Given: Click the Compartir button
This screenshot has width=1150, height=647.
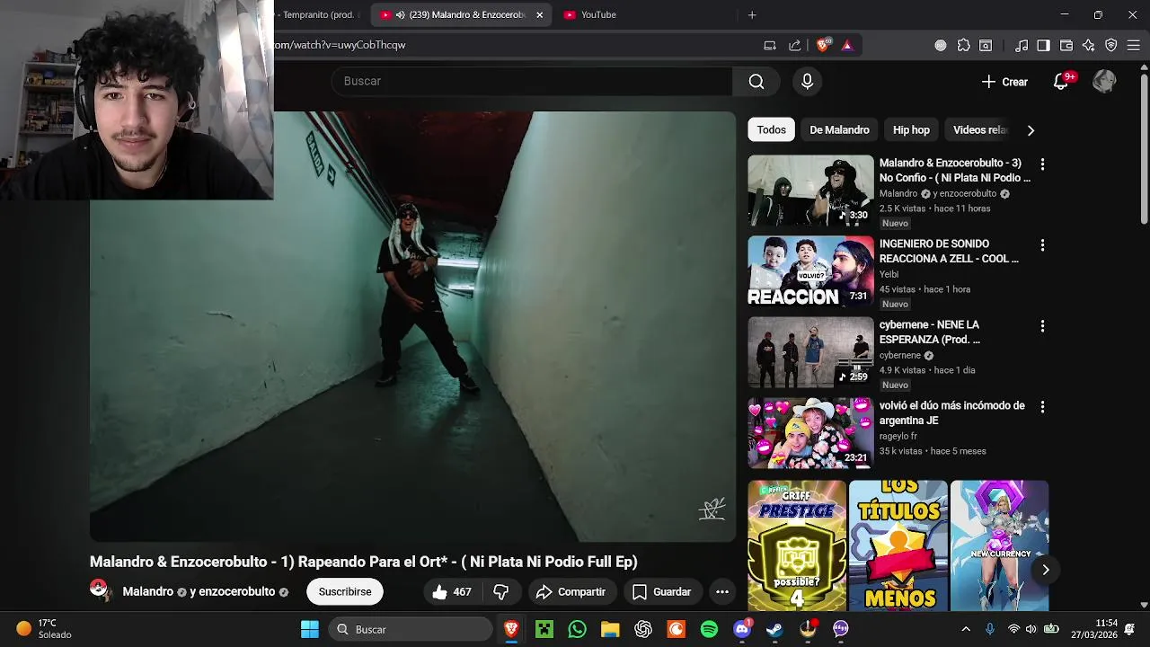Looking at the screenshot, I should pyautogui.click(x=571, y=591).
